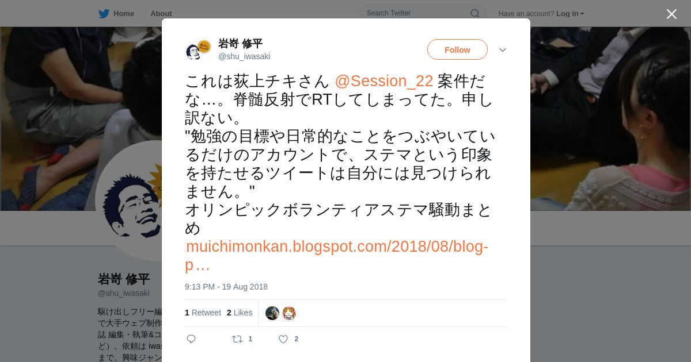
Task: Open the muichimonkan.blogspot.com link
Action: click(x=337, y=256)
